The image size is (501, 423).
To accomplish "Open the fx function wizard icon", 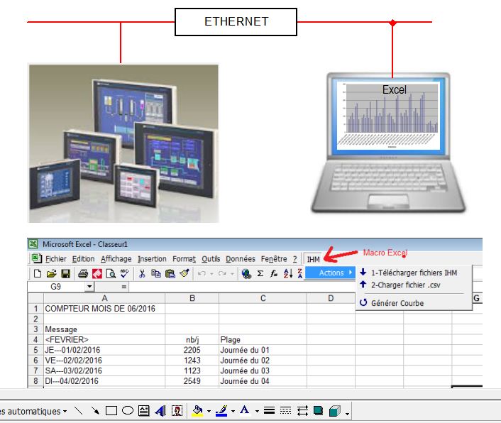I will coord(274,273).
